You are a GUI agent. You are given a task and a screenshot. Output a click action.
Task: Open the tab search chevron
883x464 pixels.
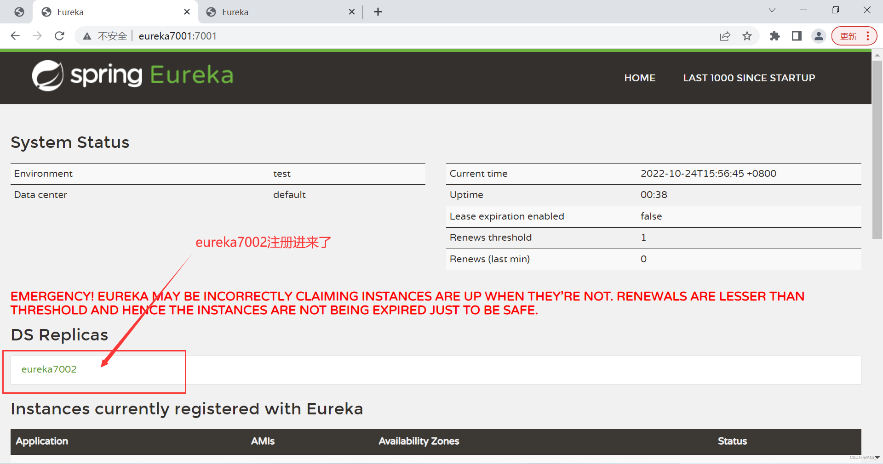pos(772,10)
